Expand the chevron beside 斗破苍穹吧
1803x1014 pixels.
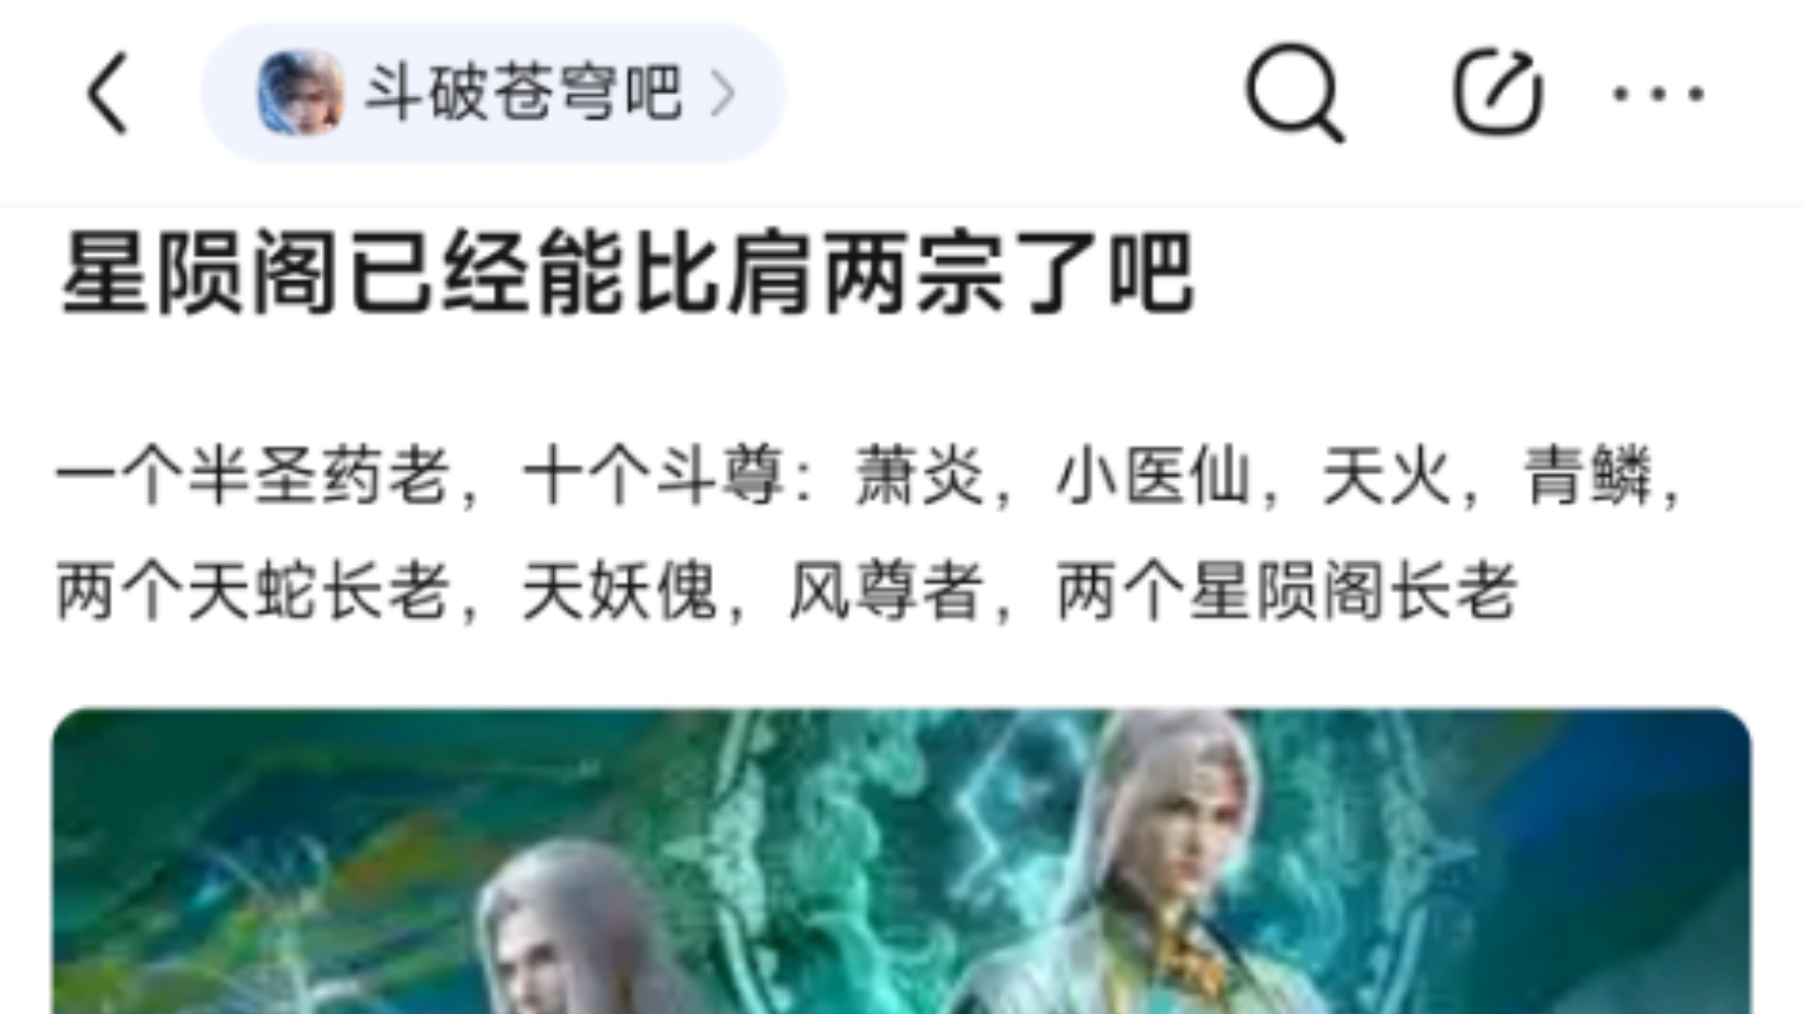click(722, 93)
